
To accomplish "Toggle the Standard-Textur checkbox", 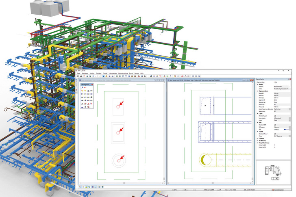I will tap(276, 133).
